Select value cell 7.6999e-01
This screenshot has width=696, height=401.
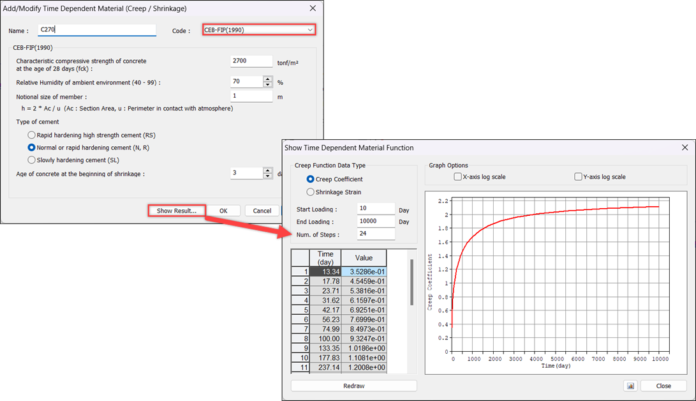pos(364,319)
